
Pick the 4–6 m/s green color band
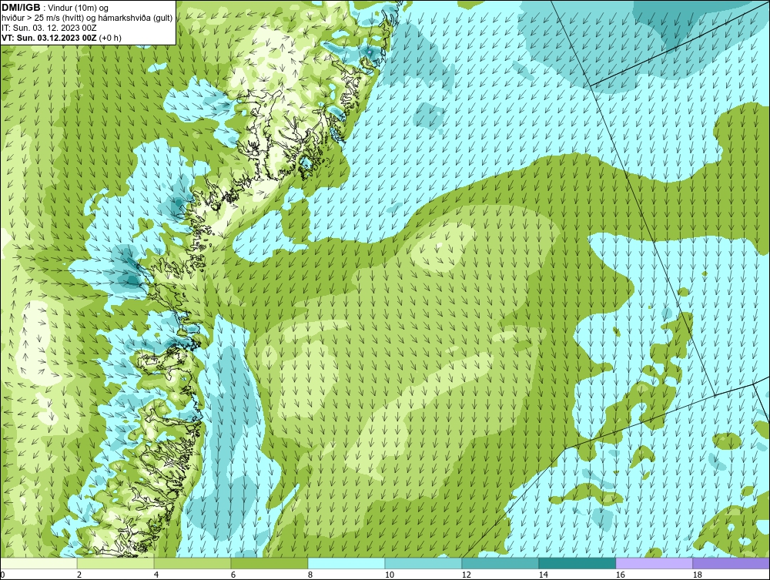point(192,563)
